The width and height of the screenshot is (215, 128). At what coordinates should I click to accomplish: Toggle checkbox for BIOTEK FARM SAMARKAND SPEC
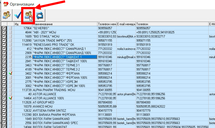[x=4, y=123]
